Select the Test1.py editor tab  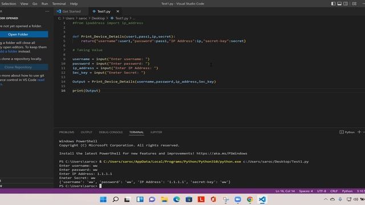(104, 11)
